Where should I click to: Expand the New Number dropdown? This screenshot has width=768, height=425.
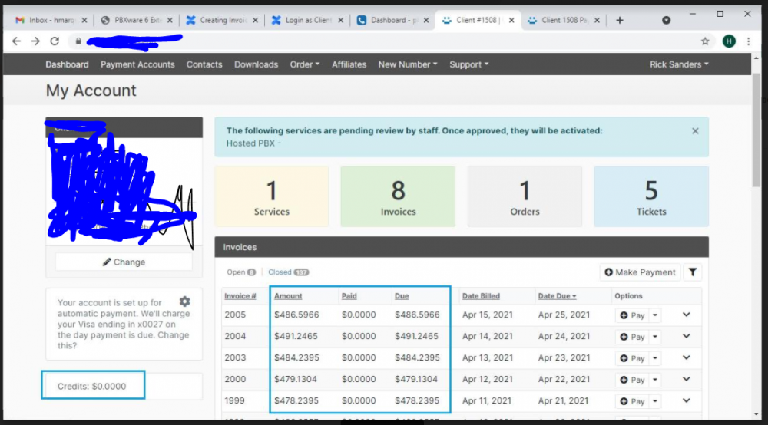(x=408, y=64)
